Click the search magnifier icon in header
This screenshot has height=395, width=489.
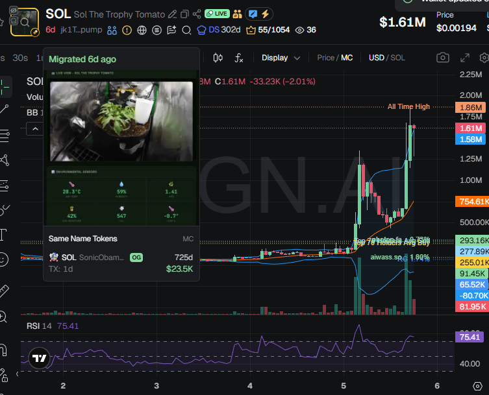click(186, 30)
